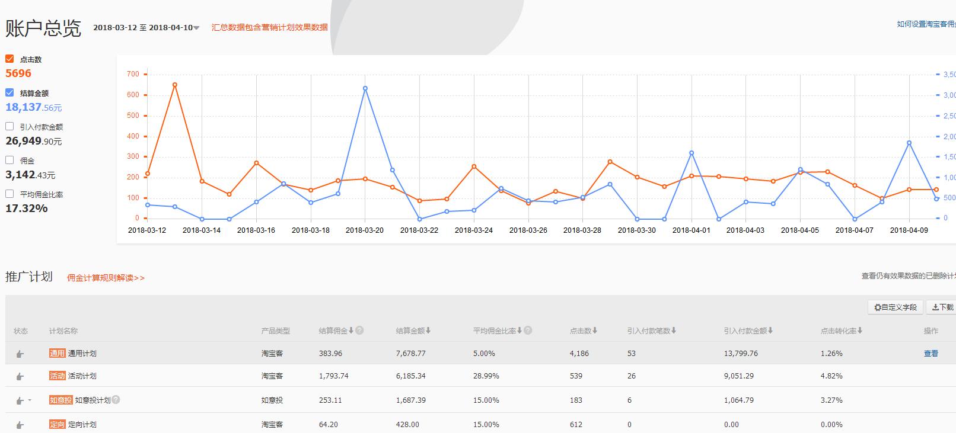Click help icon next to 平均佣金比率 header
This screenshot has height=433, width=956.
click(528, 331)
